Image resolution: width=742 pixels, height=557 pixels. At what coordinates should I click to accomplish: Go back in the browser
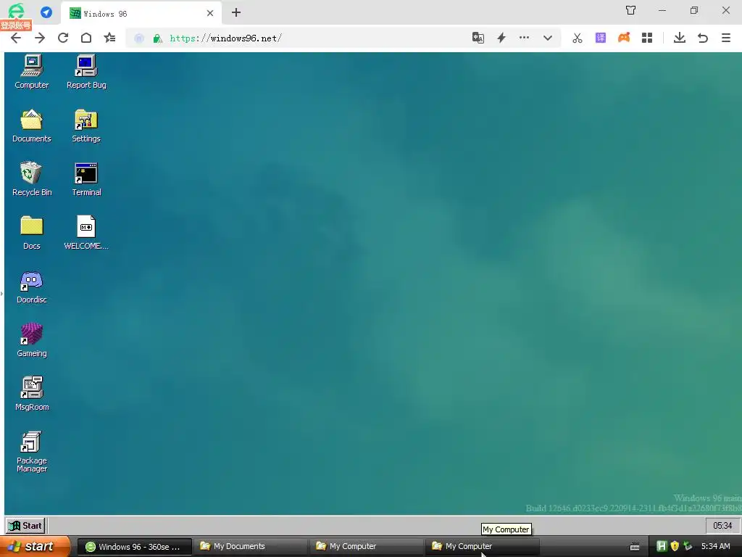pos(16,38)
